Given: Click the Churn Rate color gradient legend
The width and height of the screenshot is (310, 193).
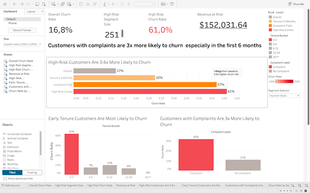Looking at the screenshot, I should coord(284,82).
